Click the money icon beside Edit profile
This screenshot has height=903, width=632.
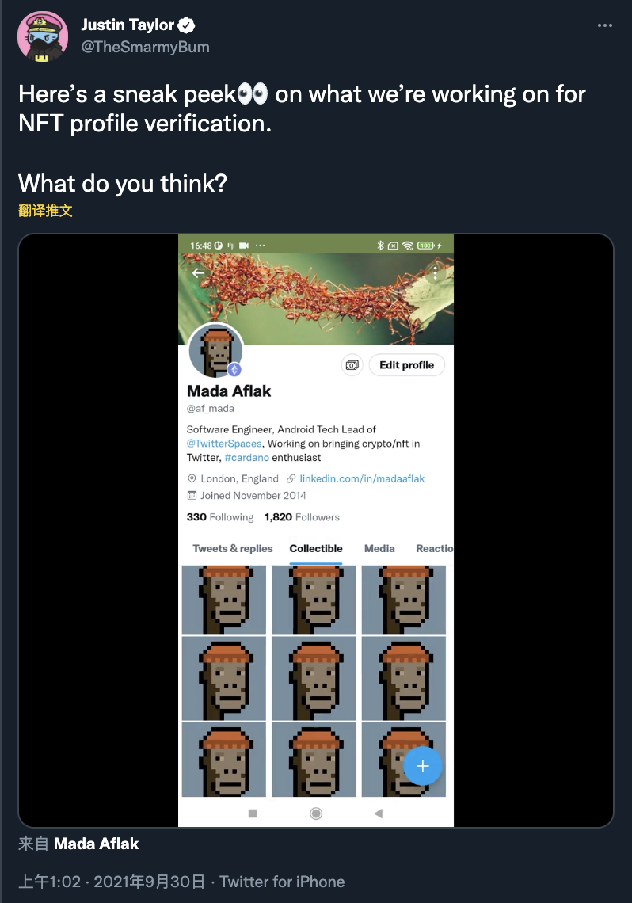(x=352, y=365)
